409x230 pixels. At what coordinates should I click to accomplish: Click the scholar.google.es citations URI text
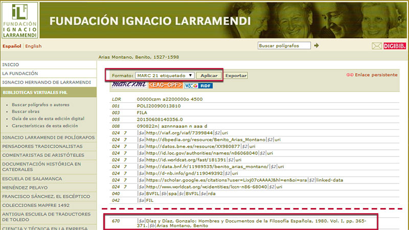[x=226, y=180]
